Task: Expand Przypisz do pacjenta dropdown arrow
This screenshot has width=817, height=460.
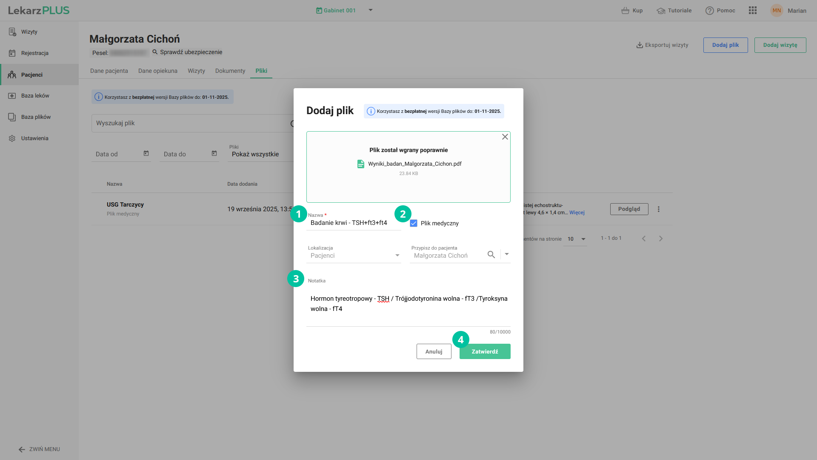Action: click(506, 254)
